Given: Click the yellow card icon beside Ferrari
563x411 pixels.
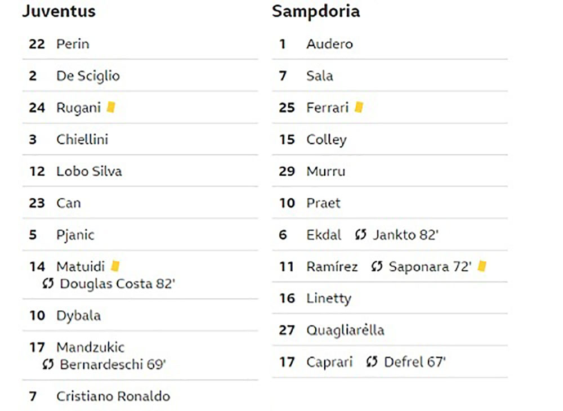Looking at the screenshot, I should (x=359, y=108).
